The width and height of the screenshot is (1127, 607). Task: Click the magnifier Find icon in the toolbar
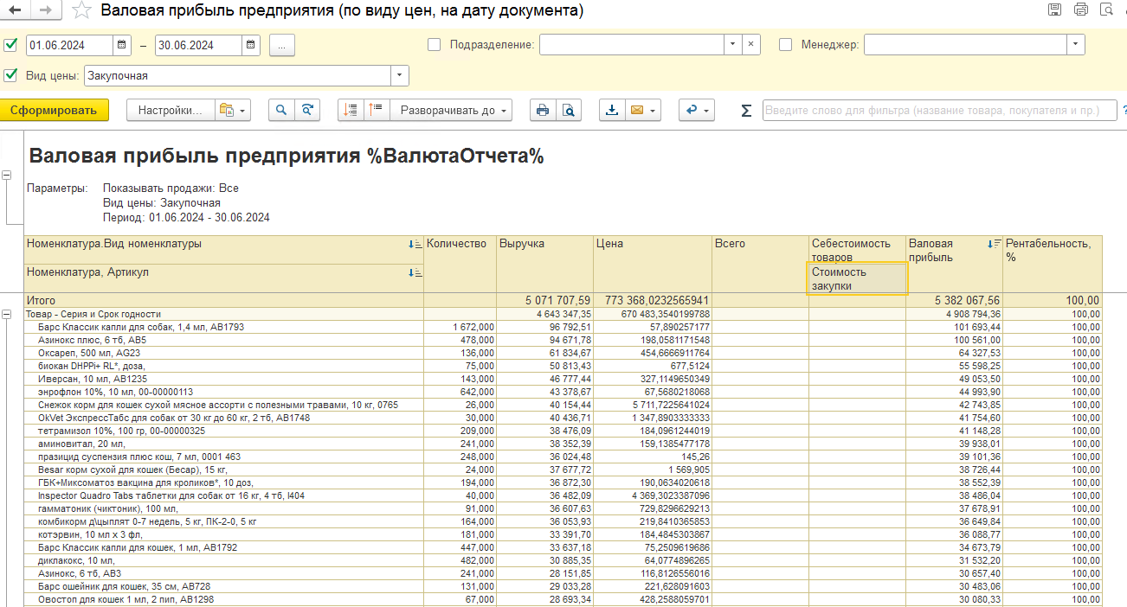[x=281, y=111]
